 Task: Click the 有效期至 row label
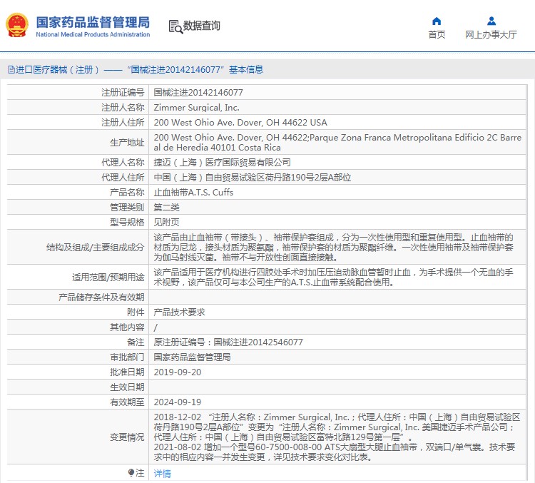[127, 402]
